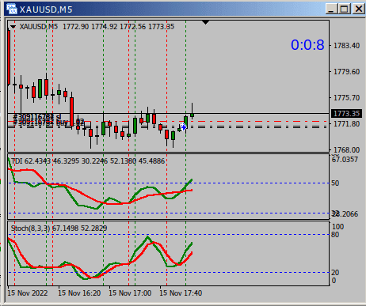366x306 pixels.
Task: Click the large red candle at the left edge
Action: (9, 58)
